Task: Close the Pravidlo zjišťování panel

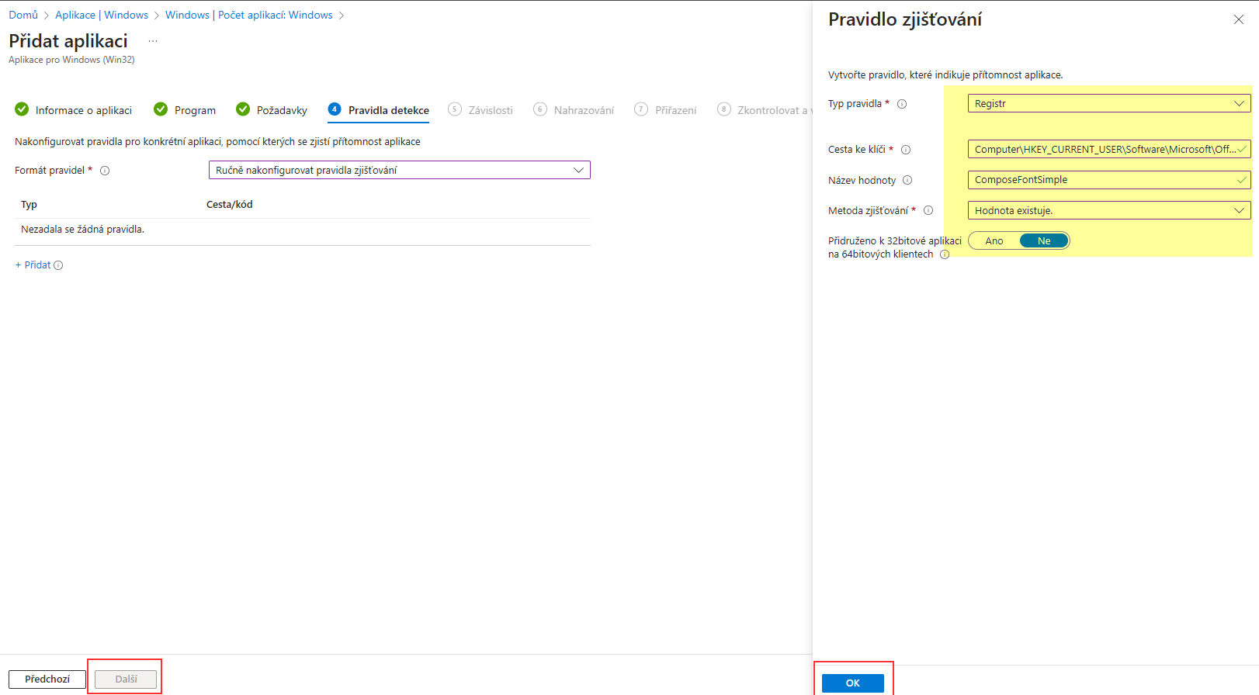Action: point(1239,19)
